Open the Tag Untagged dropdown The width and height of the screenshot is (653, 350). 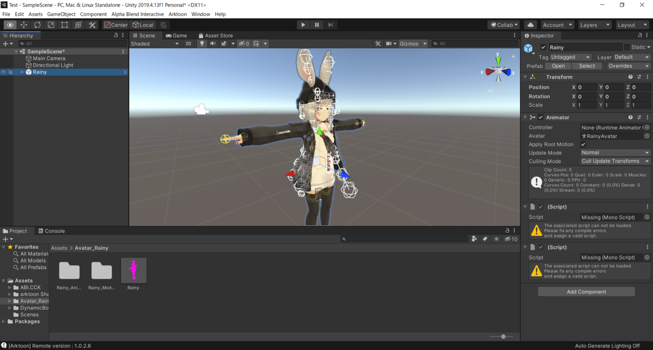[x=570, y=57]
